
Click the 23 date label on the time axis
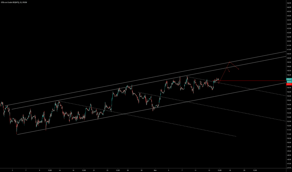tap(107, 170)
